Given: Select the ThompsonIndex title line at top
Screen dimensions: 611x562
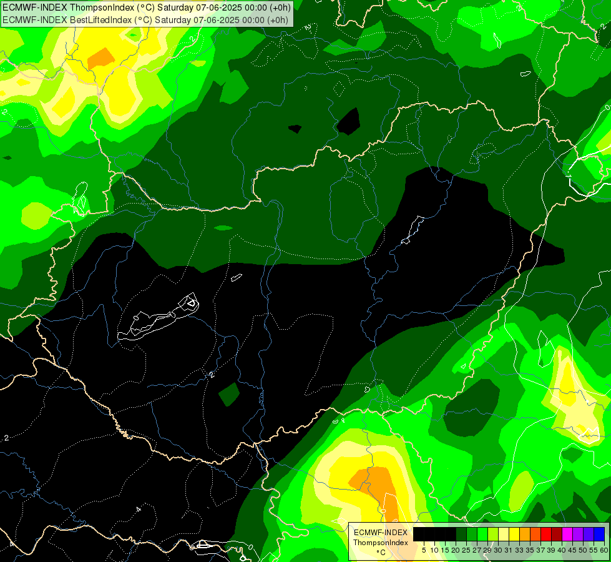Looking at the screenshot, I should point(147,7).
